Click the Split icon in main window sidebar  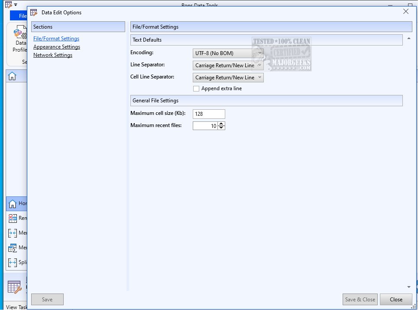pos(12,262)
